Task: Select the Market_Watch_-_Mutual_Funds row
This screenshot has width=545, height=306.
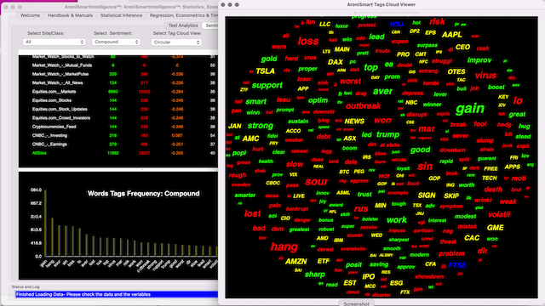Action: [x=118, y=65]
